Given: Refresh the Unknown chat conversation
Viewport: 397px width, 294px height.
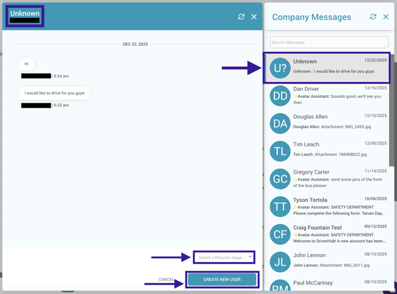Looking at the screenshot, I should click(241, 17).
